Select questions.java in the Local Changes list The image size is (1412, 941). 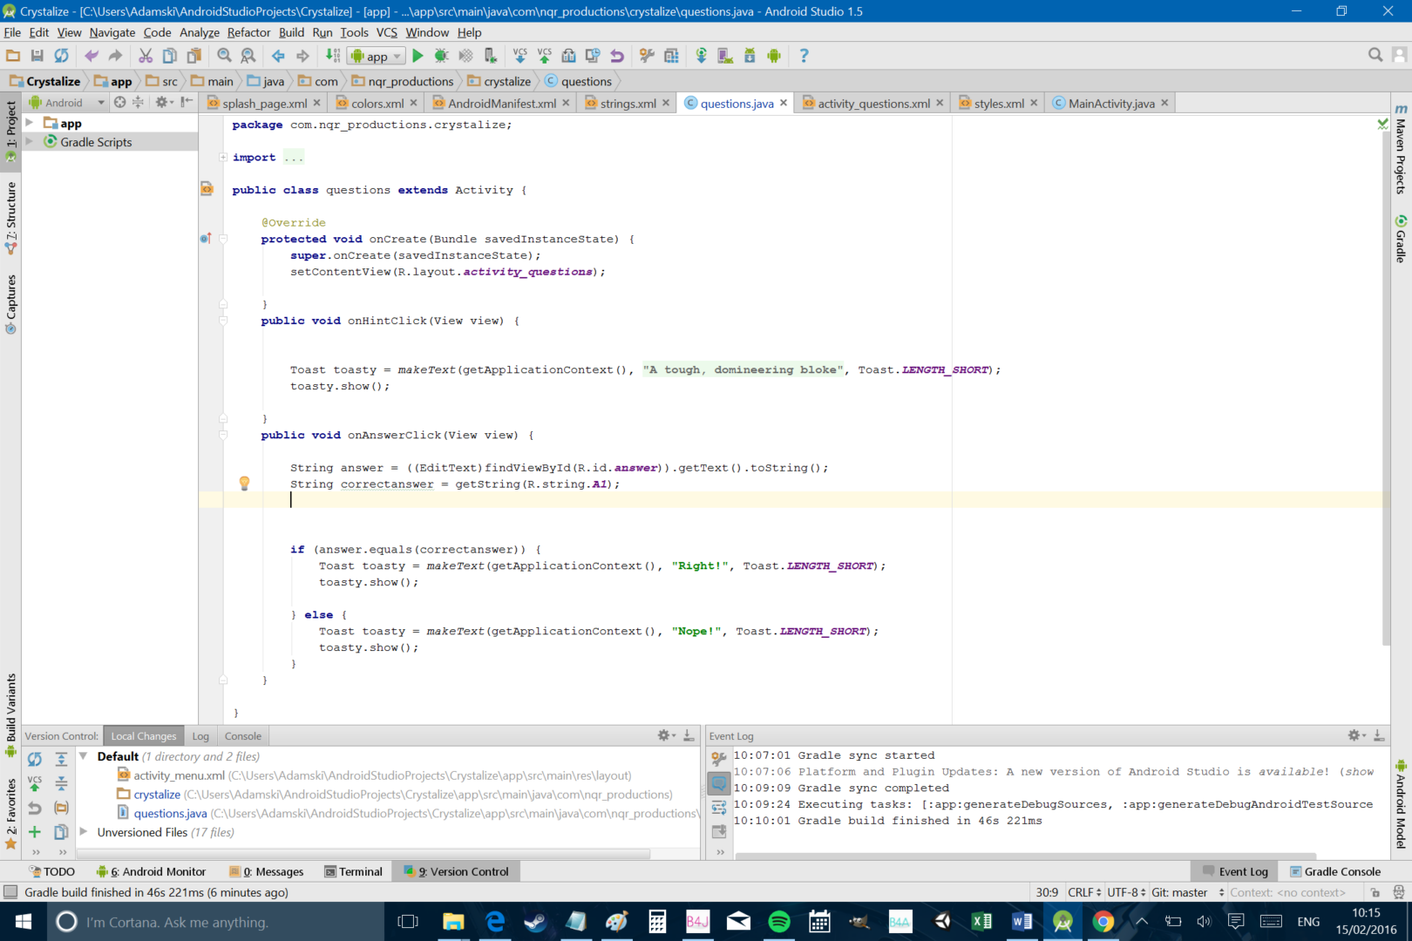[x=171, y=813]
